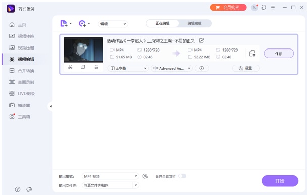
Task: Click the video thumbnail preview
Action: [83, 50]
